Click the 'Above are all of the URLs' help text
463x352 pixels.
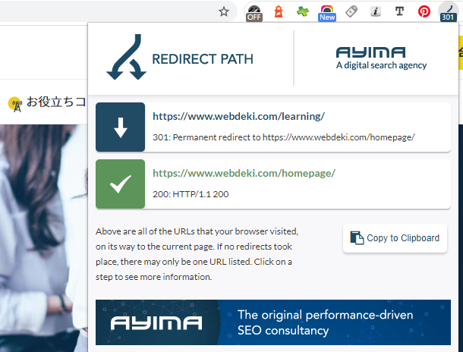[x=197, y=254]
